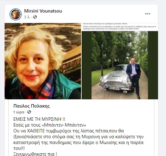Click the small caption text above the car photo
The width and height of the screenshot is (166, 156).
[x=120, y=26]
